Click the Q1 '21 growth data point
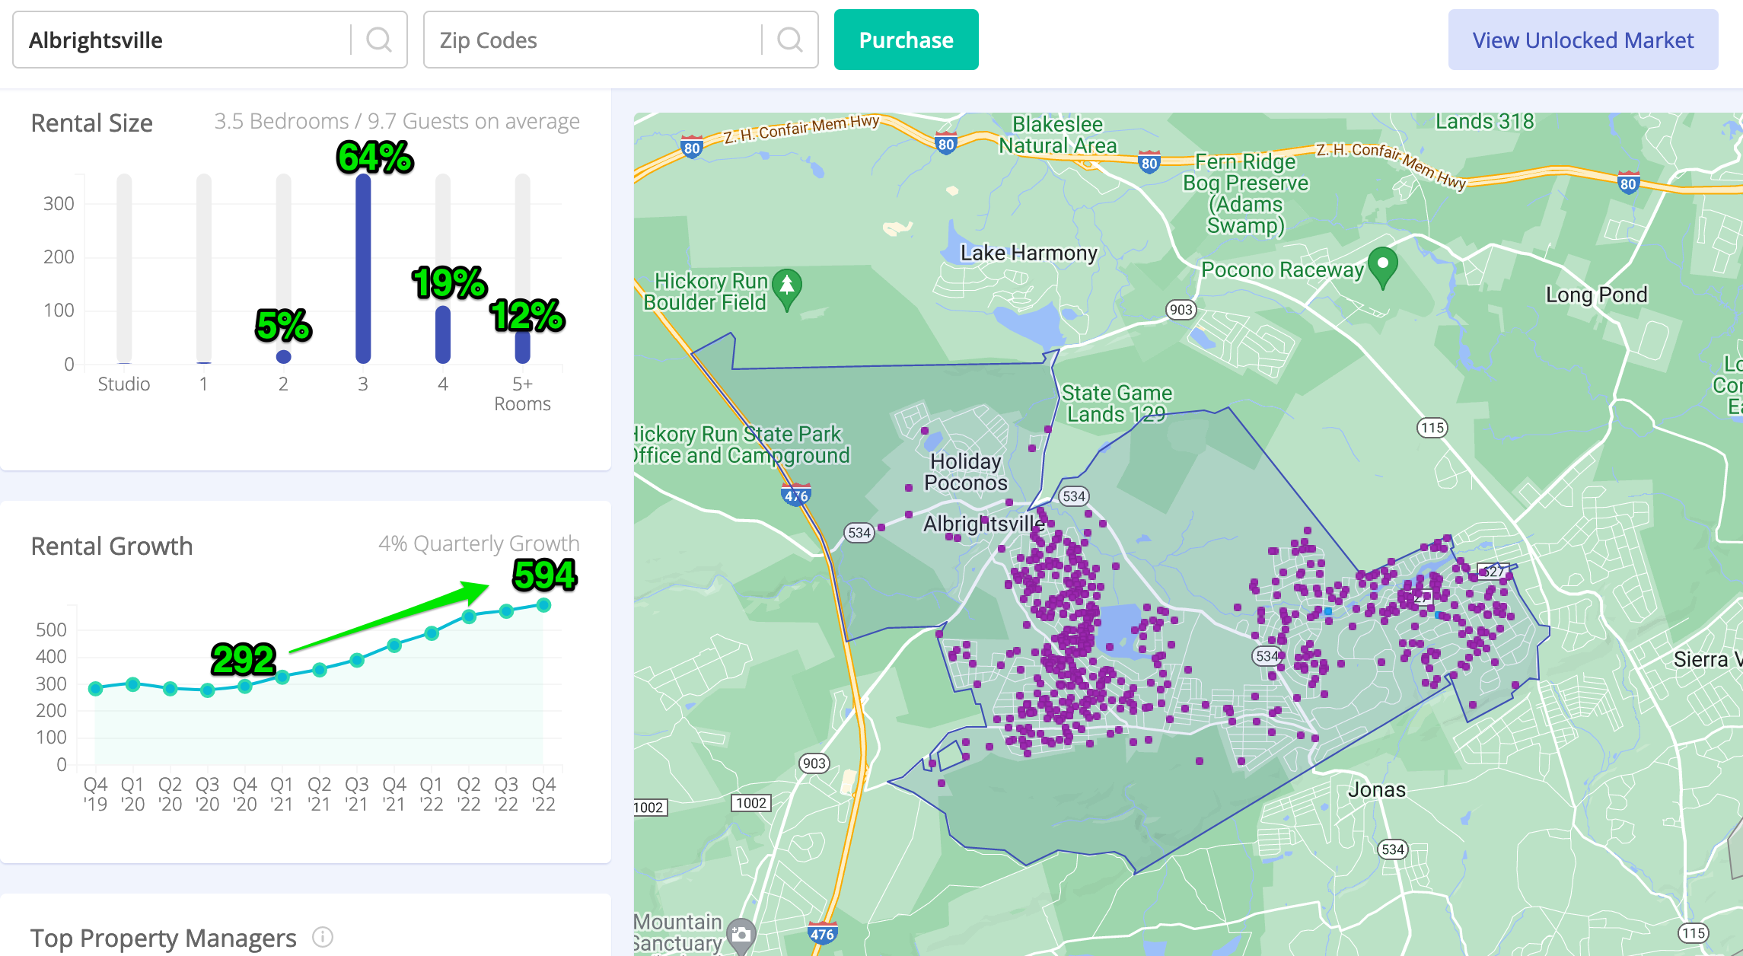Viewport: 1743px width, 956px height. coord(282,677)
